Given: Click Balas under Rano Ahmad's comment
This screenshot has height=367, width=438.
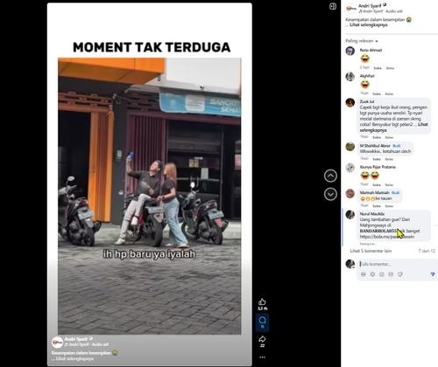Looking at the screenshot, I should (390, 68).
